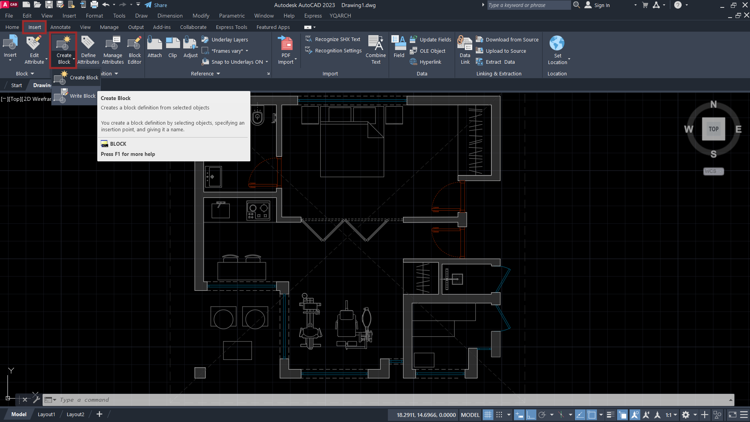Viewport: 750px width, 422px height.
Task: Open Snap to Underlays ON dropdown
Action: point(267,62)
